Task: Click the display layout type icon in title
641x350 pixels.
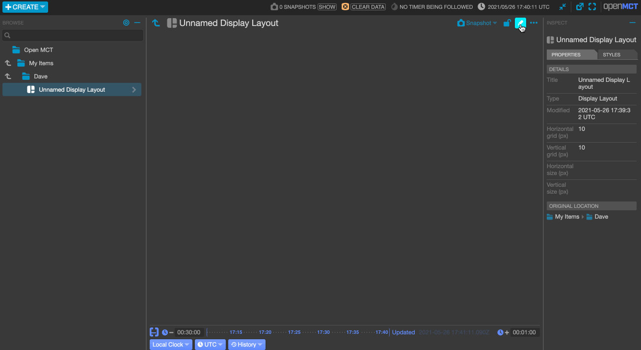Action: [172, 23]
